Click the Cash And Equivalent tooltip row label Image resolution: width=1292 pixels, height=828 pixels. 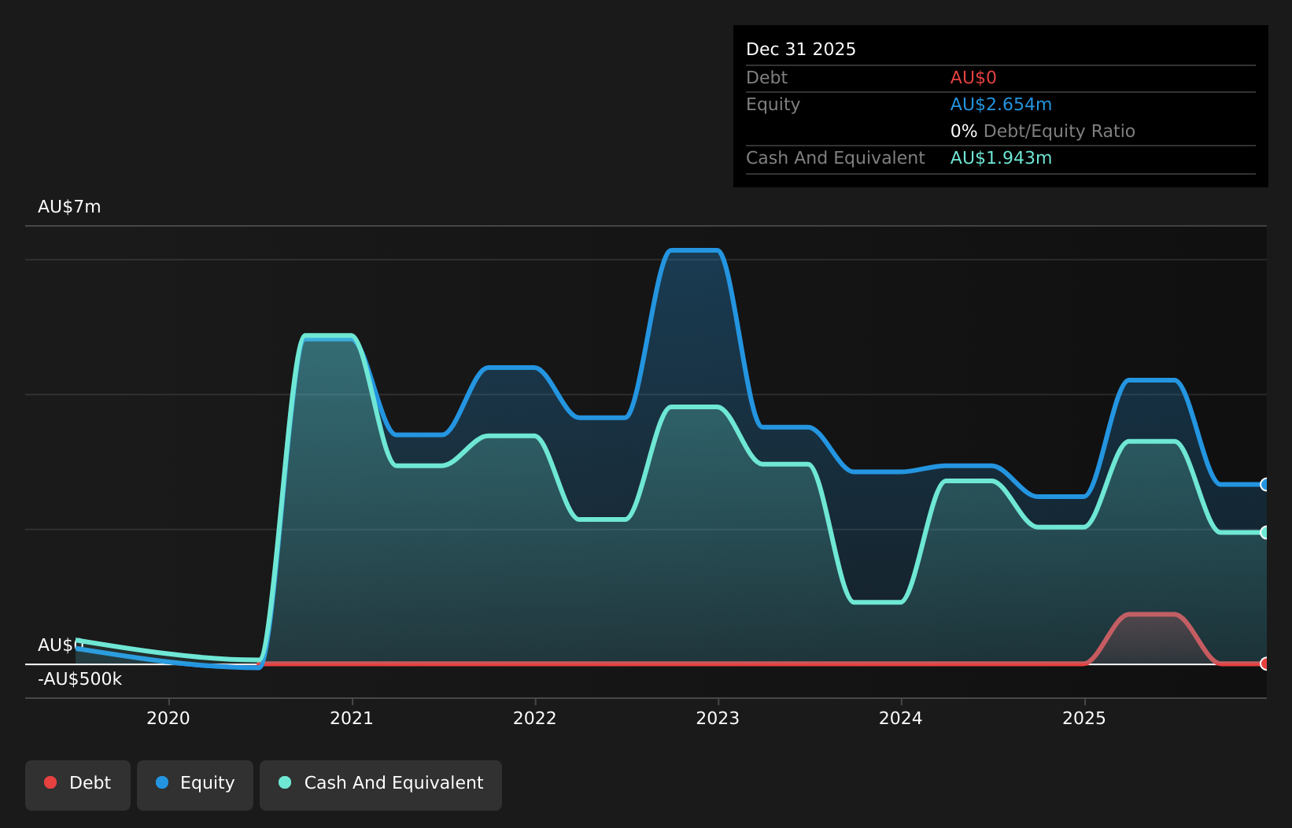point(836,158)
